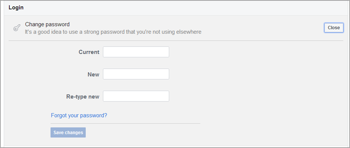
Task: Select the Re-type new password field
Action: pos(136,96)
